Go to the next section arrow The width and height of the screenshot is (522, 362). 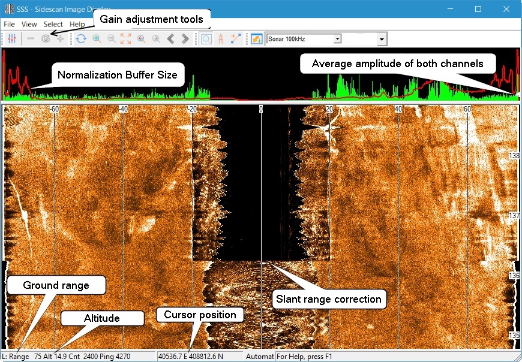click(185, 39)
